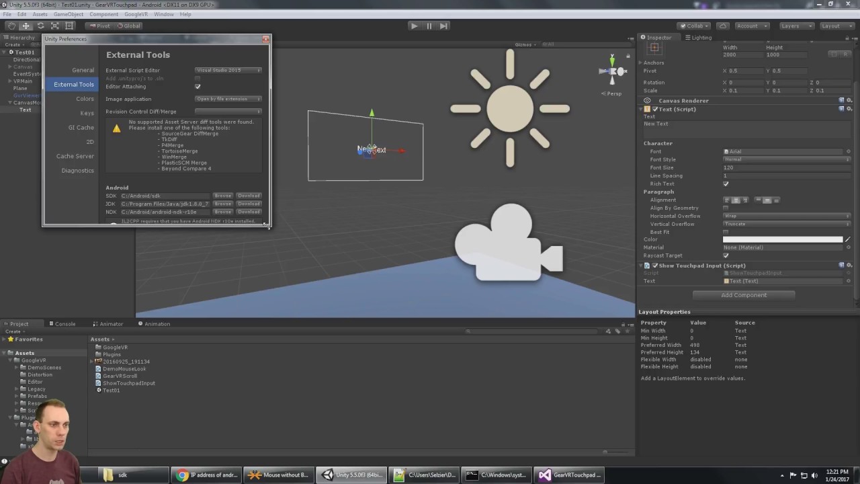Click the Step frame button

tap(443, 26)
